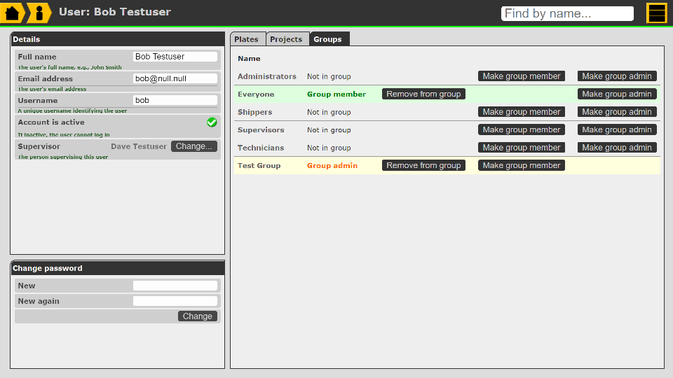Remove user from Everyone group
This screenshot has height=378, width=673.
[423, 94]
